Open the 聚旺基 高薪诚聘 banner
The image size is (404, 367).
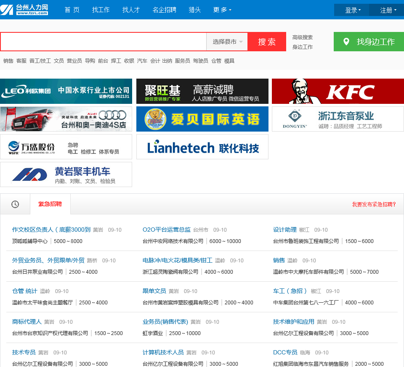202,91
